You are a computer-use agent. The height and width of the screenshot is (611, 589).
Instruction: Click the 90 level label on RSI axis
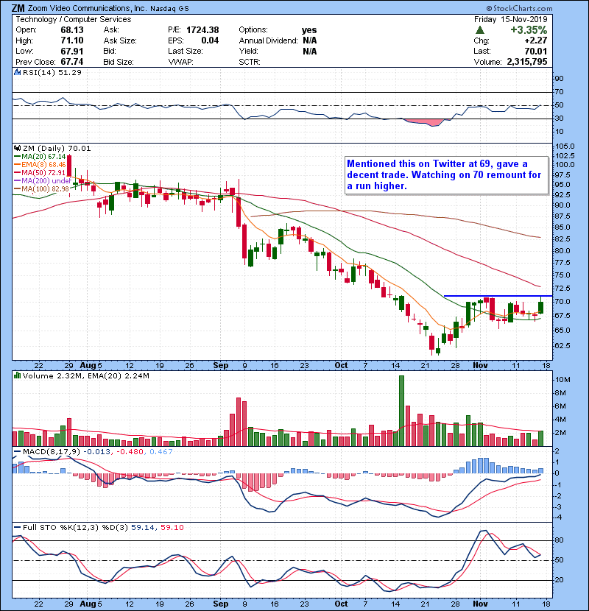click(x=560, y=78)
